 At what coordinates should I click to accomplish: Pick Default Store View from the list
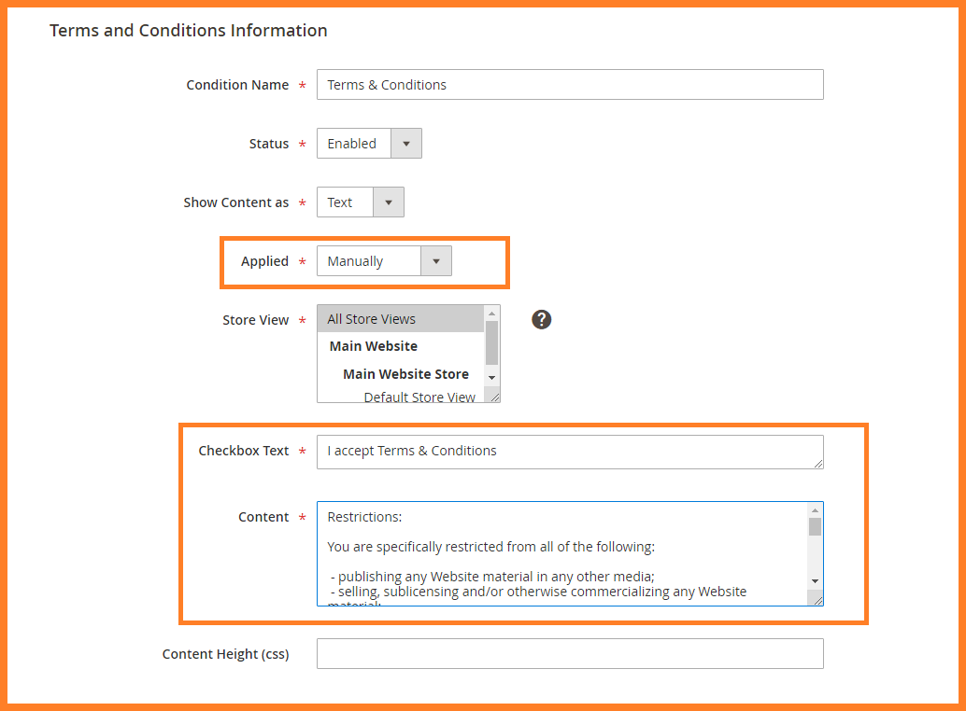pyautogui.click(x=419, y=397)
